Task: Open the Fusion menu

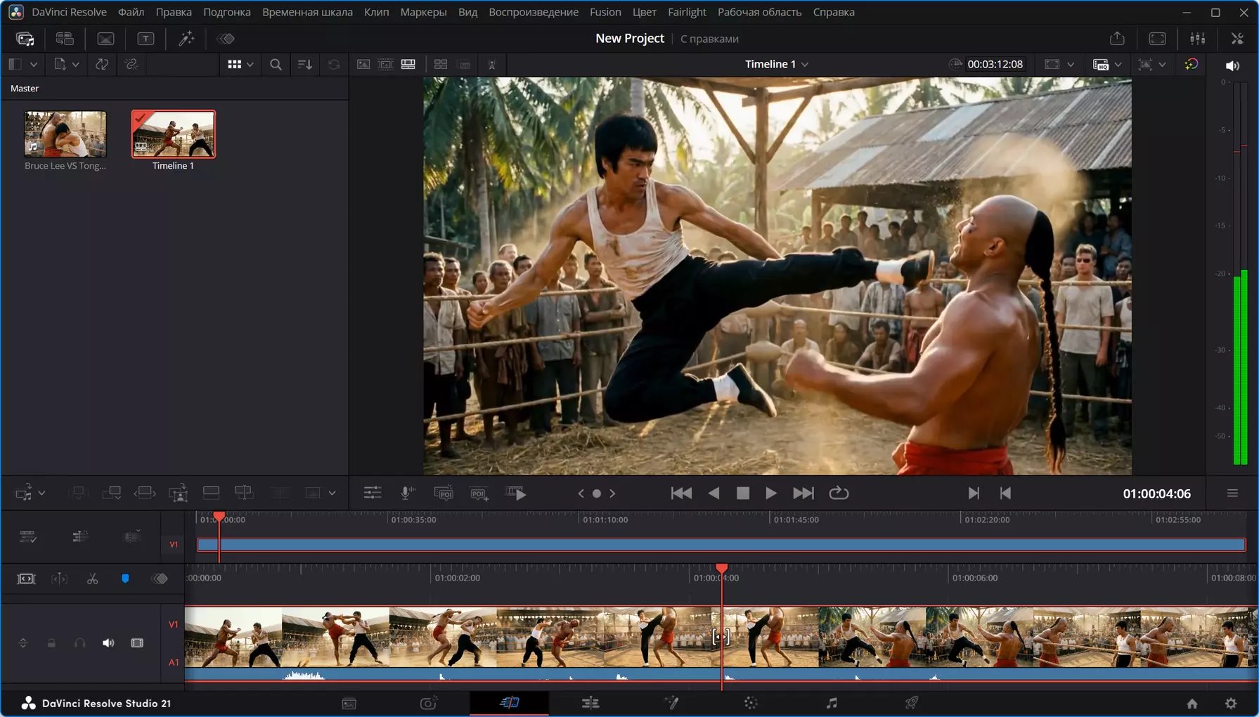Action: pyautogui.click(x=605, y=12)
